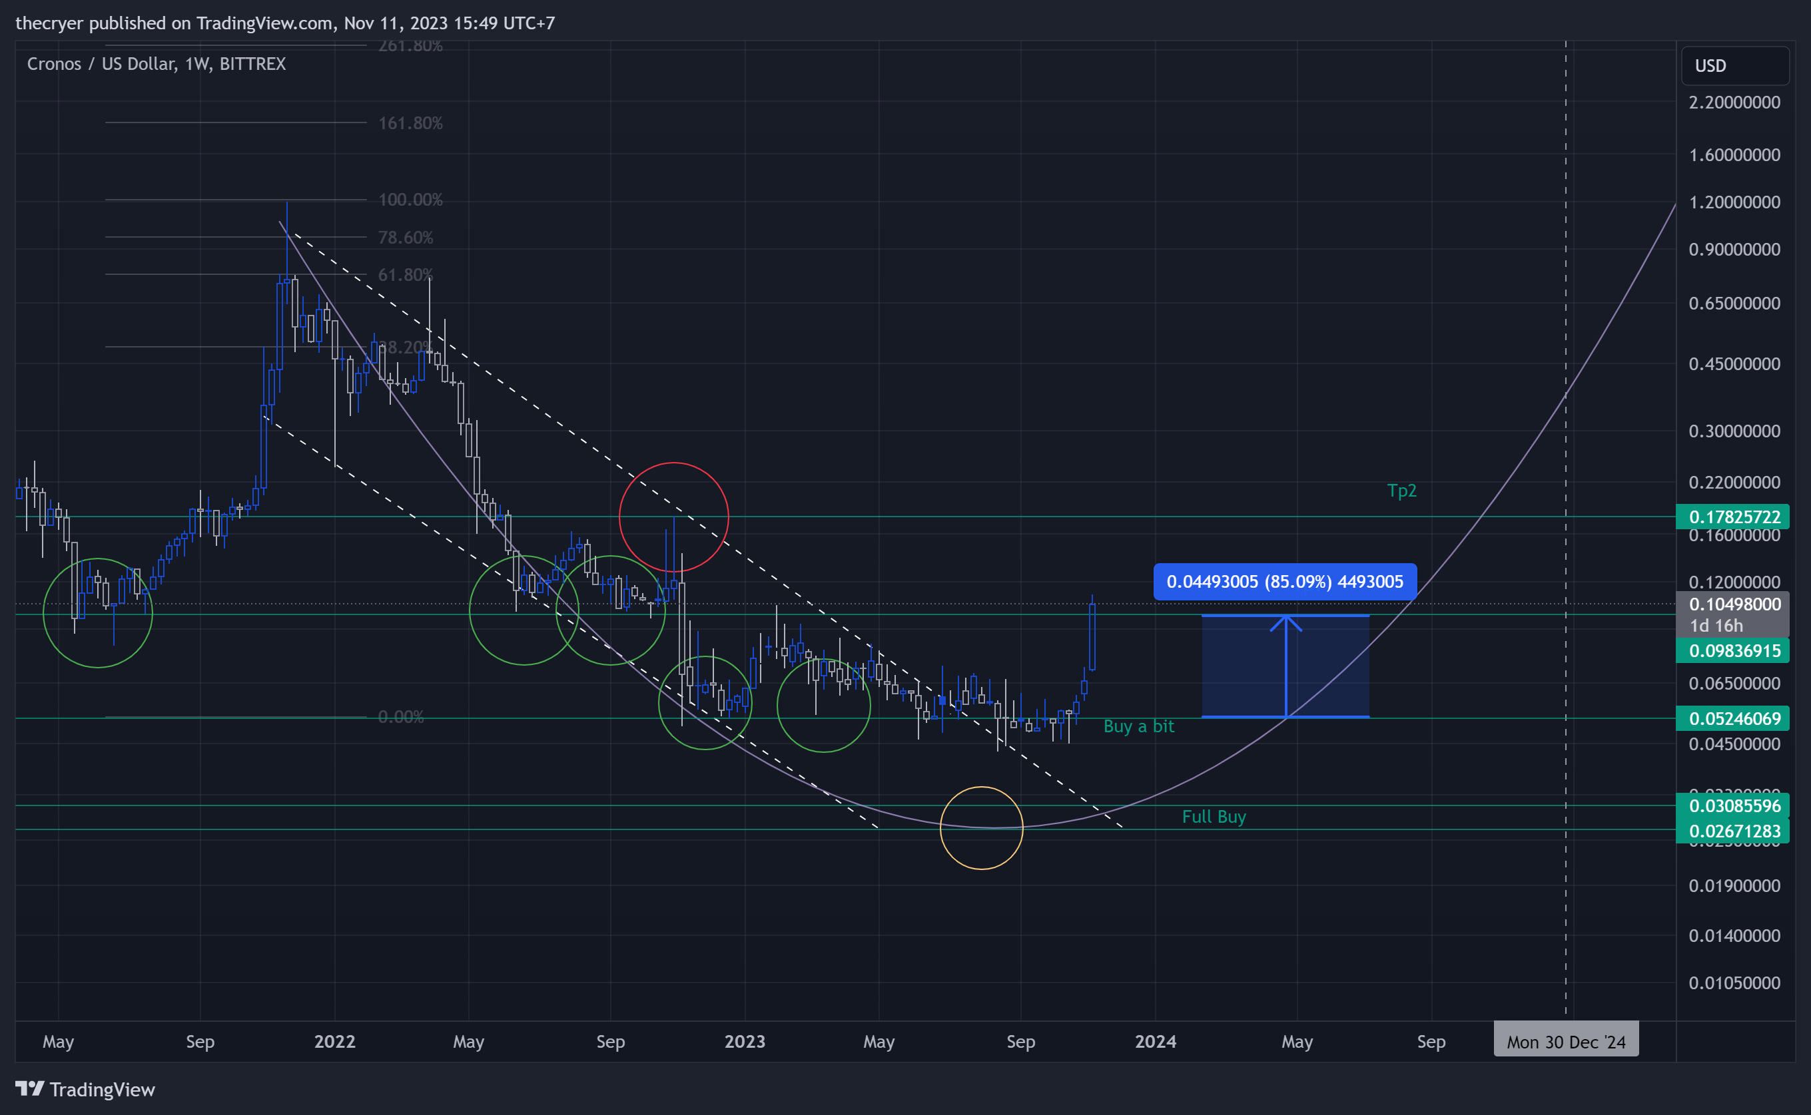Click the 0.03085596 price label
This screenshot has width=1811, height=1115.
click(1734, 805)
